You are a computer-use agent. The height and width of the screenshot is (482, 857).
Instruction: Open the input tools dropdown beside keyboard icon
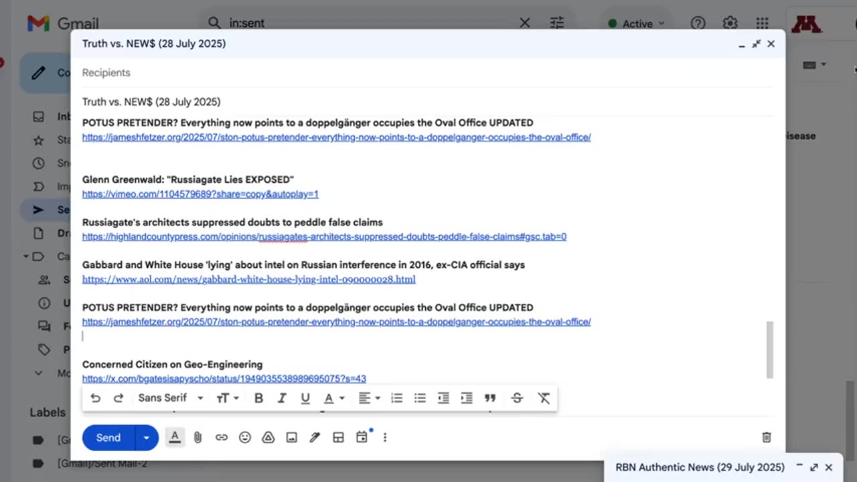pyautogui.click(x=824, y=65)
